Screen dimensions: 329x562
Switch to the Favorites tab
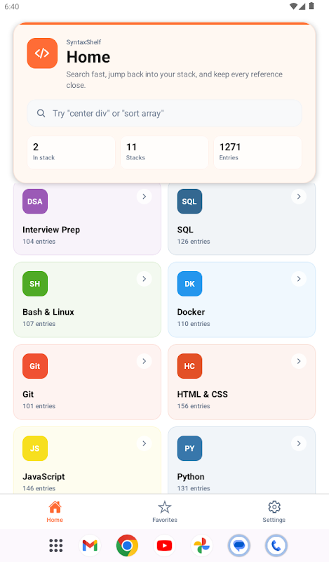click(165, 512)
